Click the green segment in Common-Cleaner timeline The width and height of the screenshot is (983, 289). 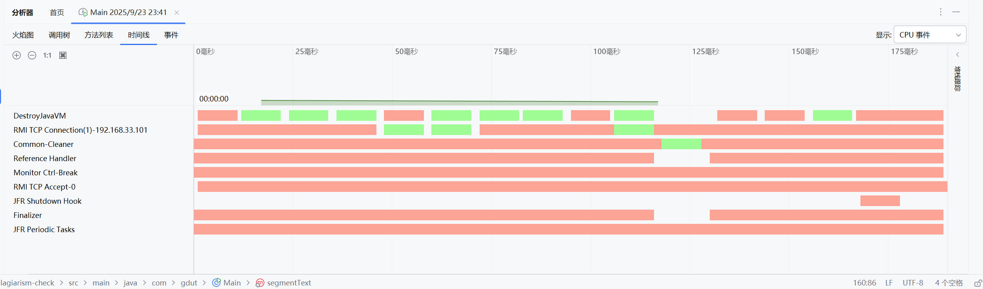[681, 144]
